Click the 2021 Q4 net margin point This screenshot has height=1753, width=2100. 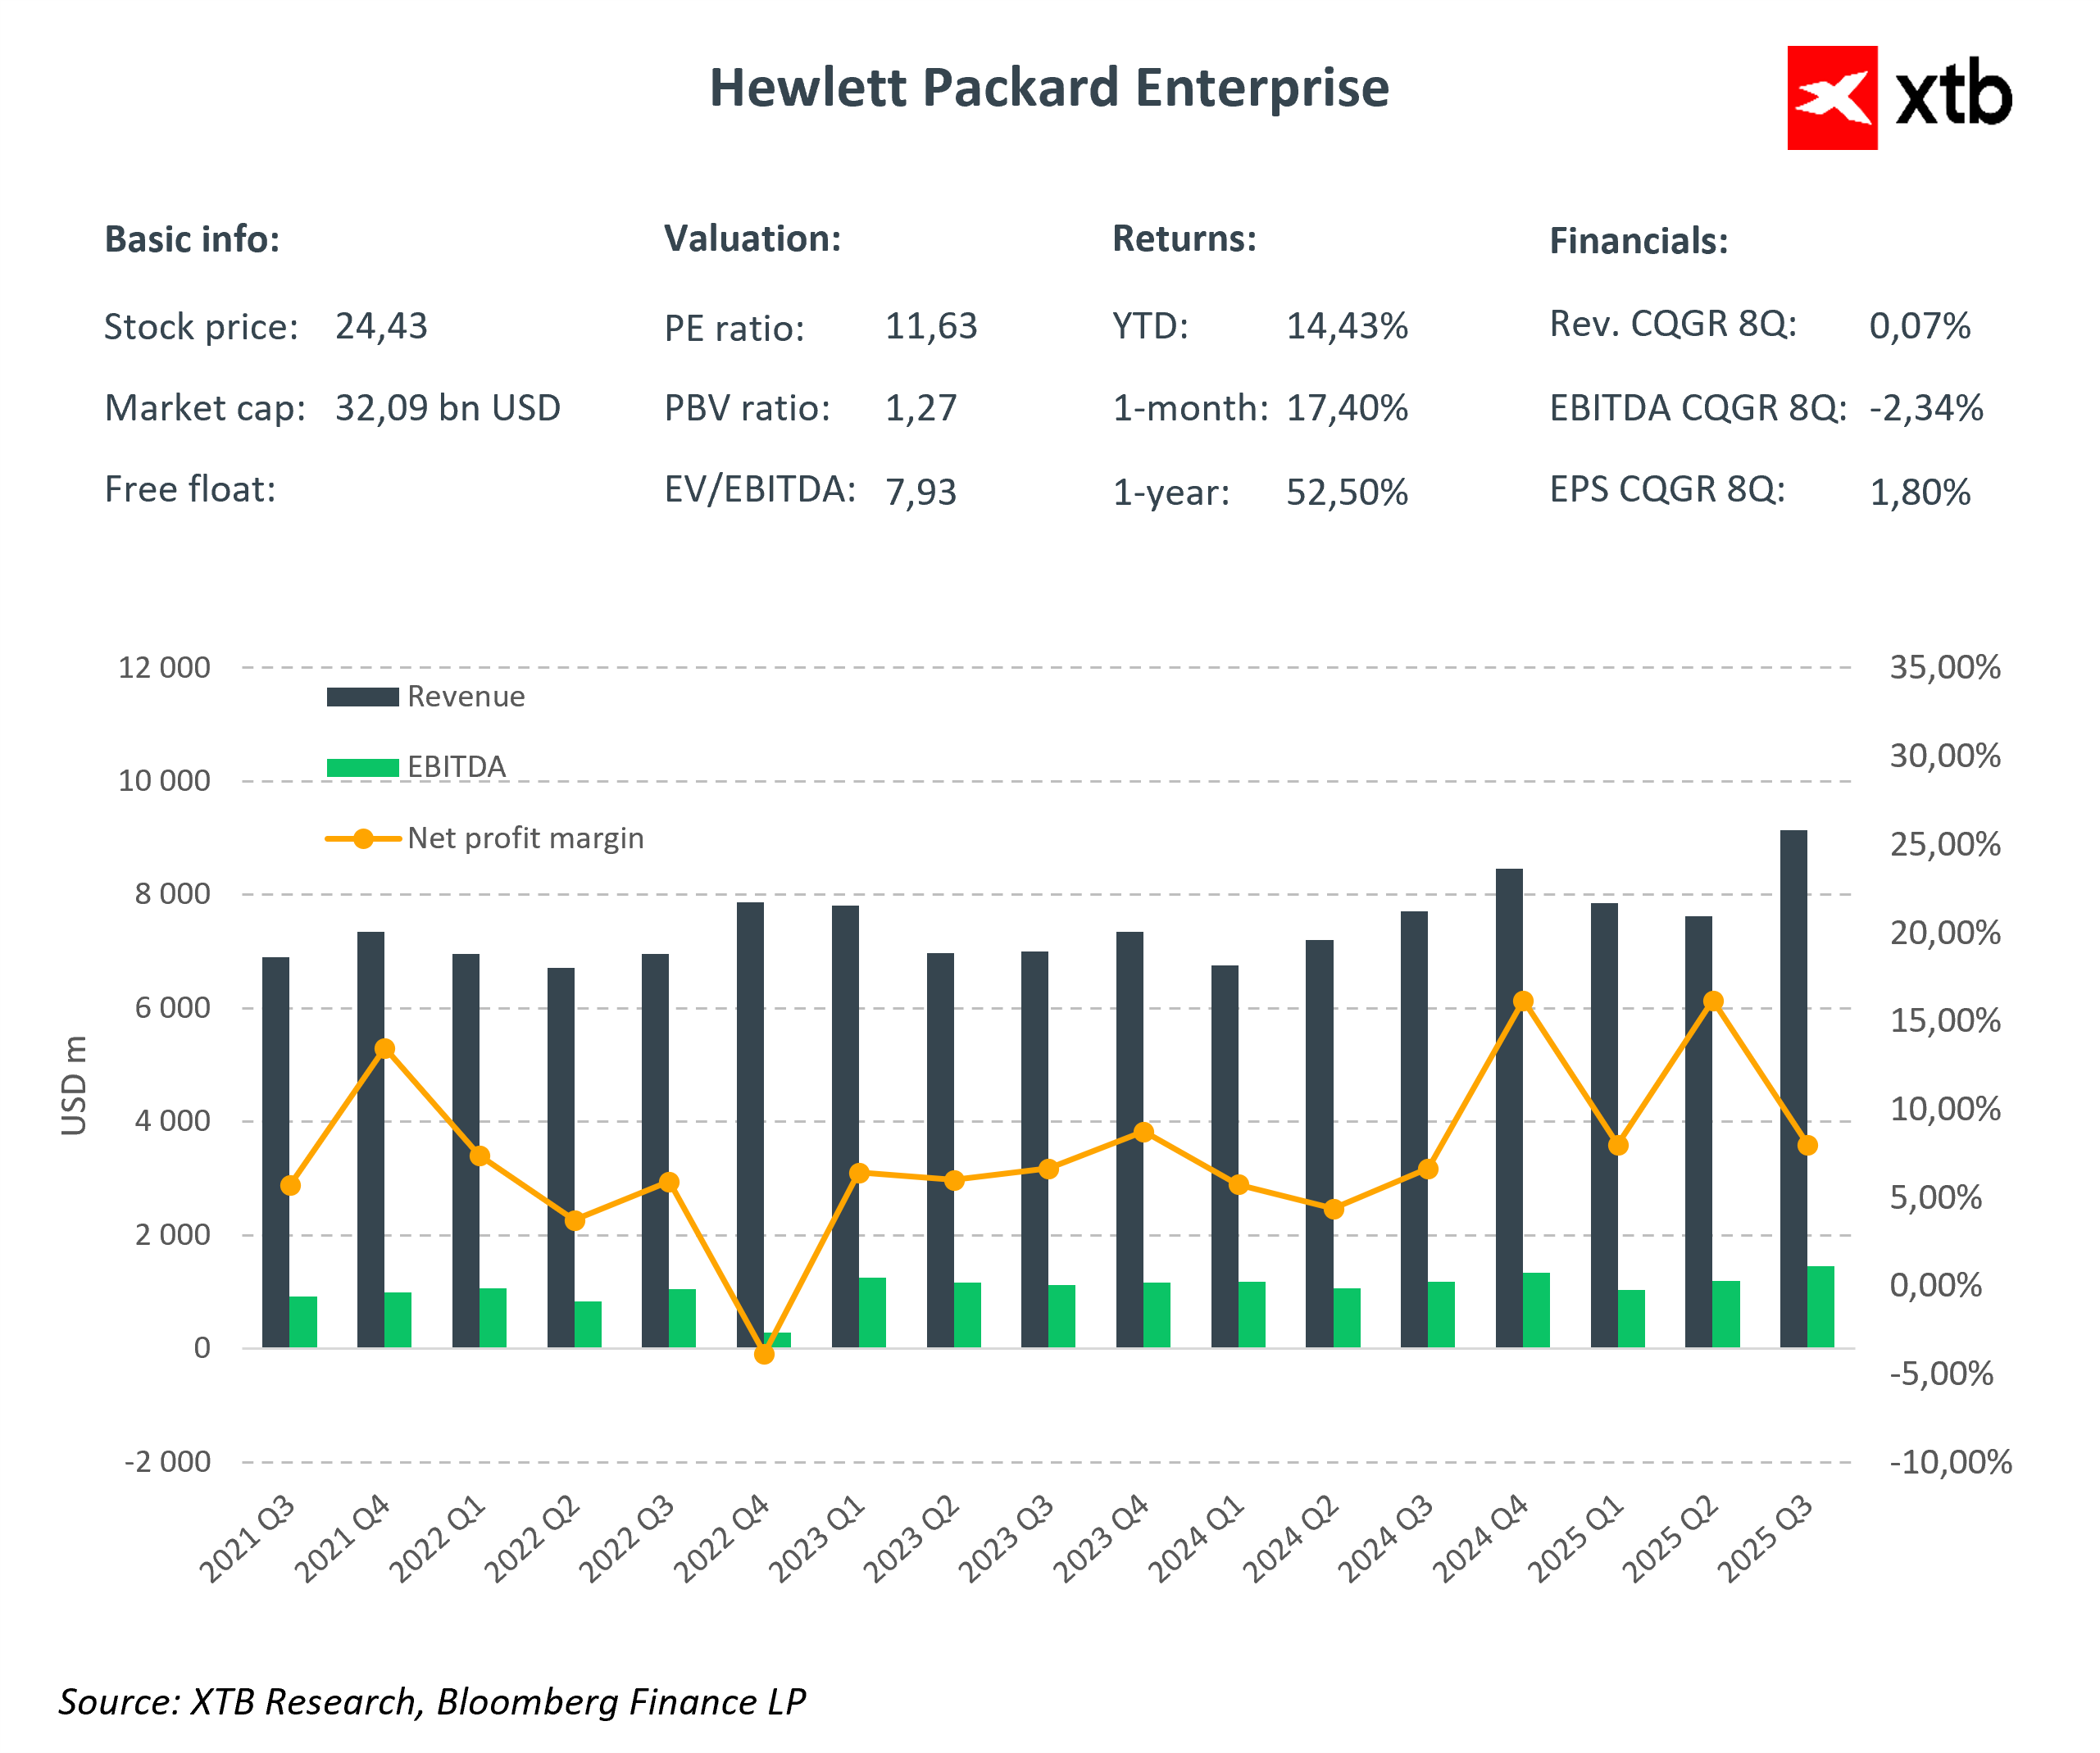[385, 1049]
